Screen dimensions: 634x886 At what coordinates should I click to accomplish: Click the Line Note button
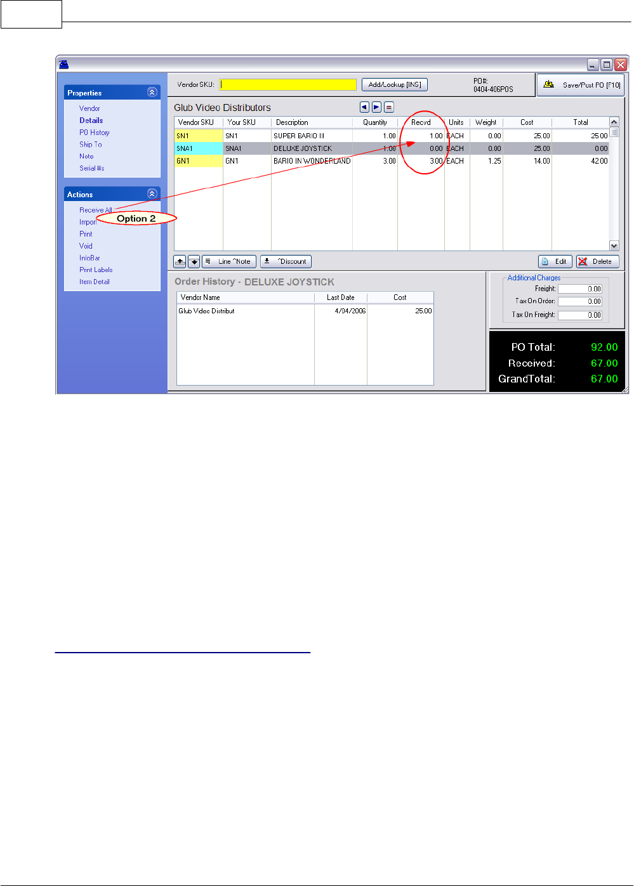[x=229, y=261]
